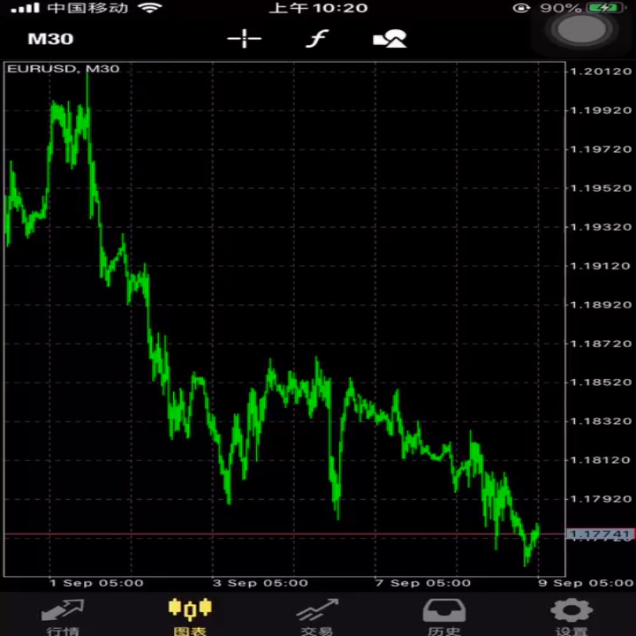Open the M30 timeframe selector

(50, 39)
